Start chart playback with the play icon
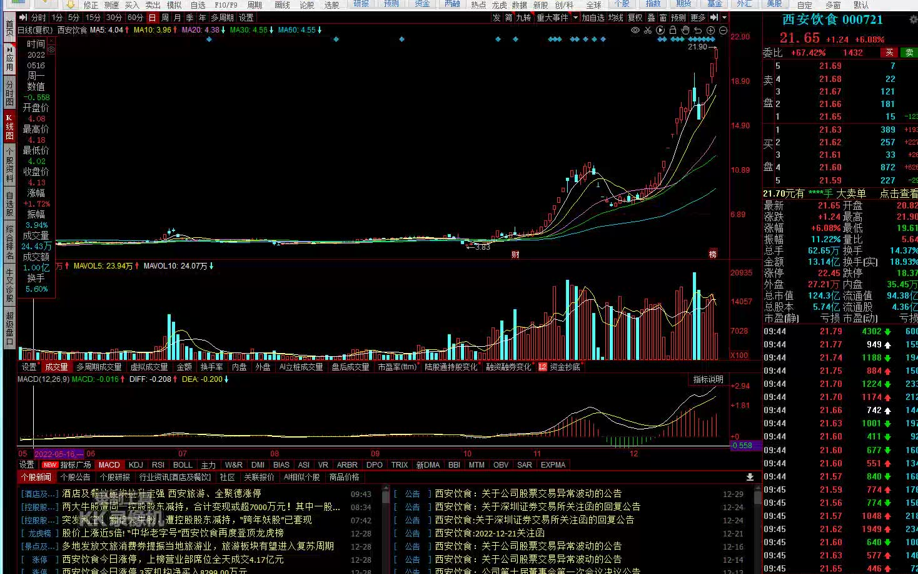This screenshot has height=574, width=918. click(660, 30)
